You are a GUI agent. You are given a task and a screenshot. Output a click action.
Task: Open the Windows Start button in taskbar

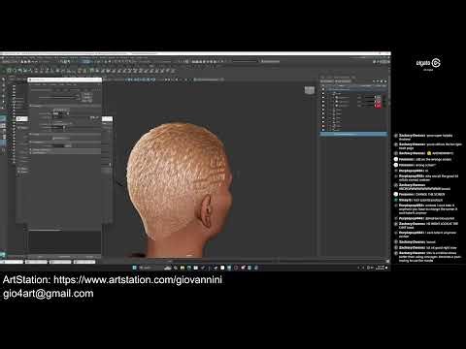(x=135, y=268)
